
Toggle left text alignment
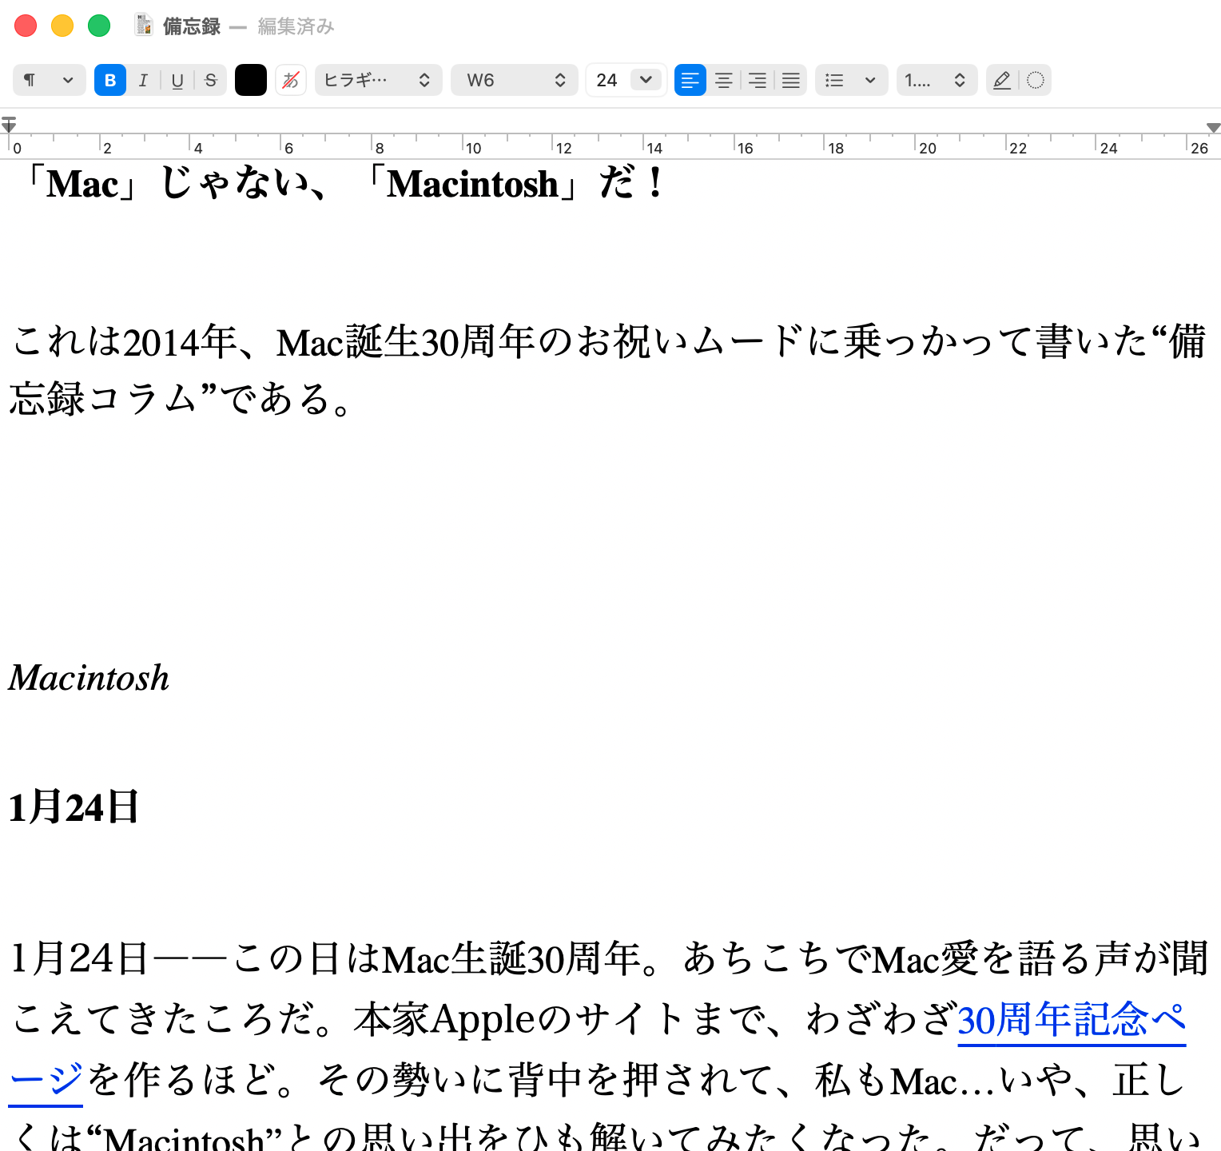(x=690, y=80)
